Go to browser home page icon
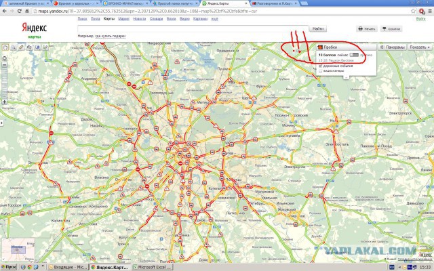This screenshot has width=434, height=271. [27, 11]
